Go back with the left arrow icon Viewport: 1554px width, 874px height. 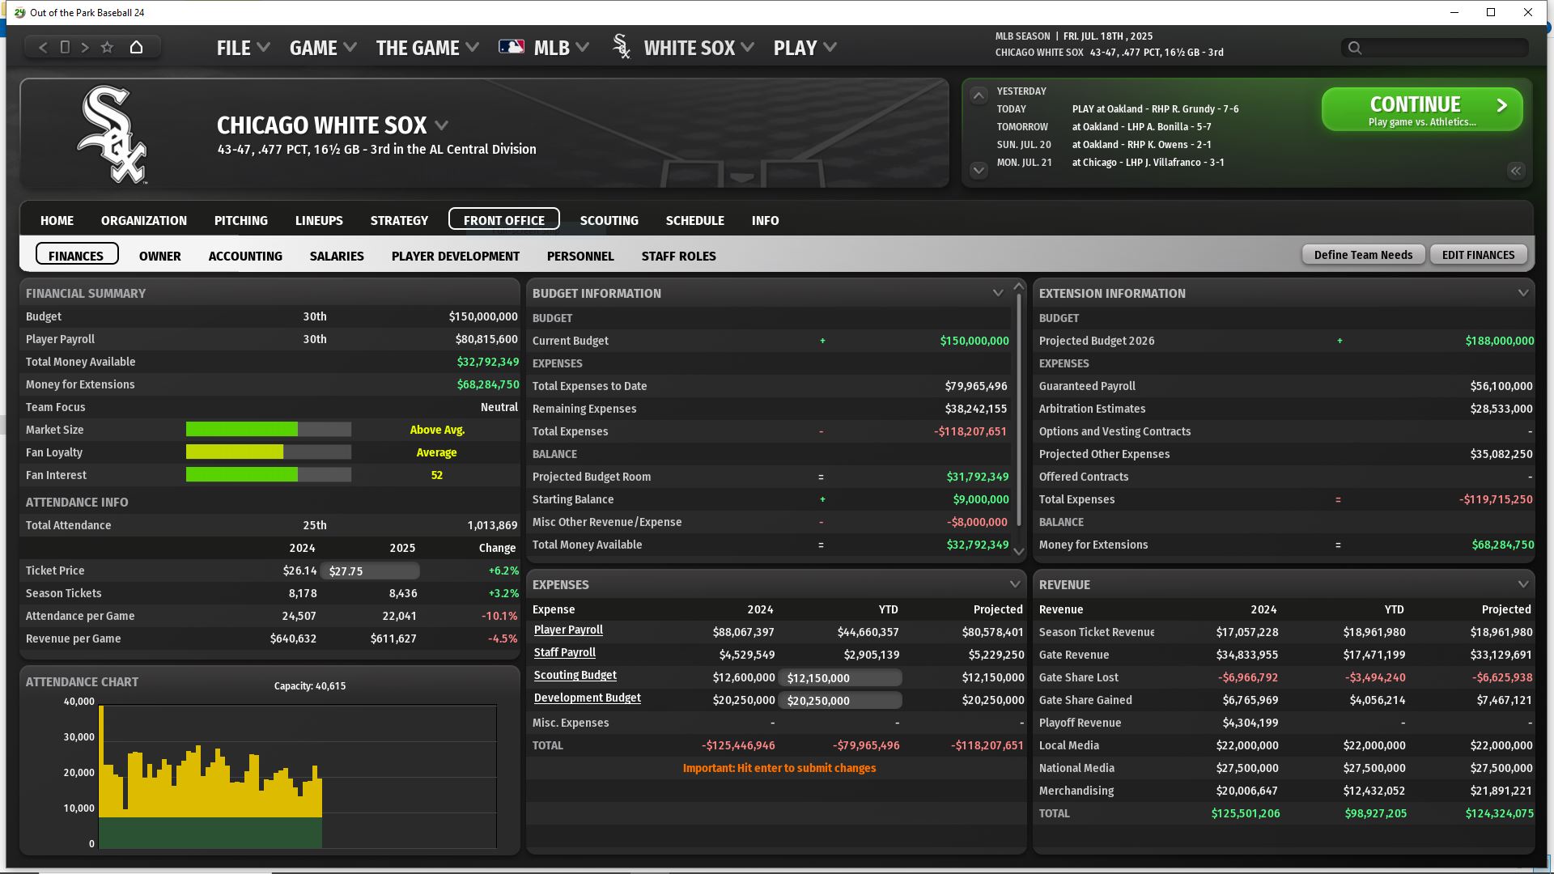44,48
